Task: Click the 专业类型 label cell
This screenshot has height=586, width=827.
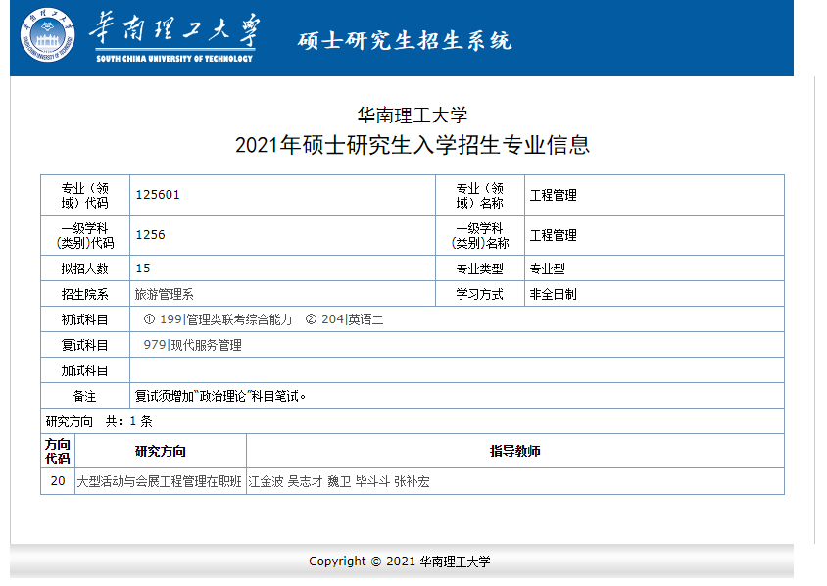Action: click(480, 269)
